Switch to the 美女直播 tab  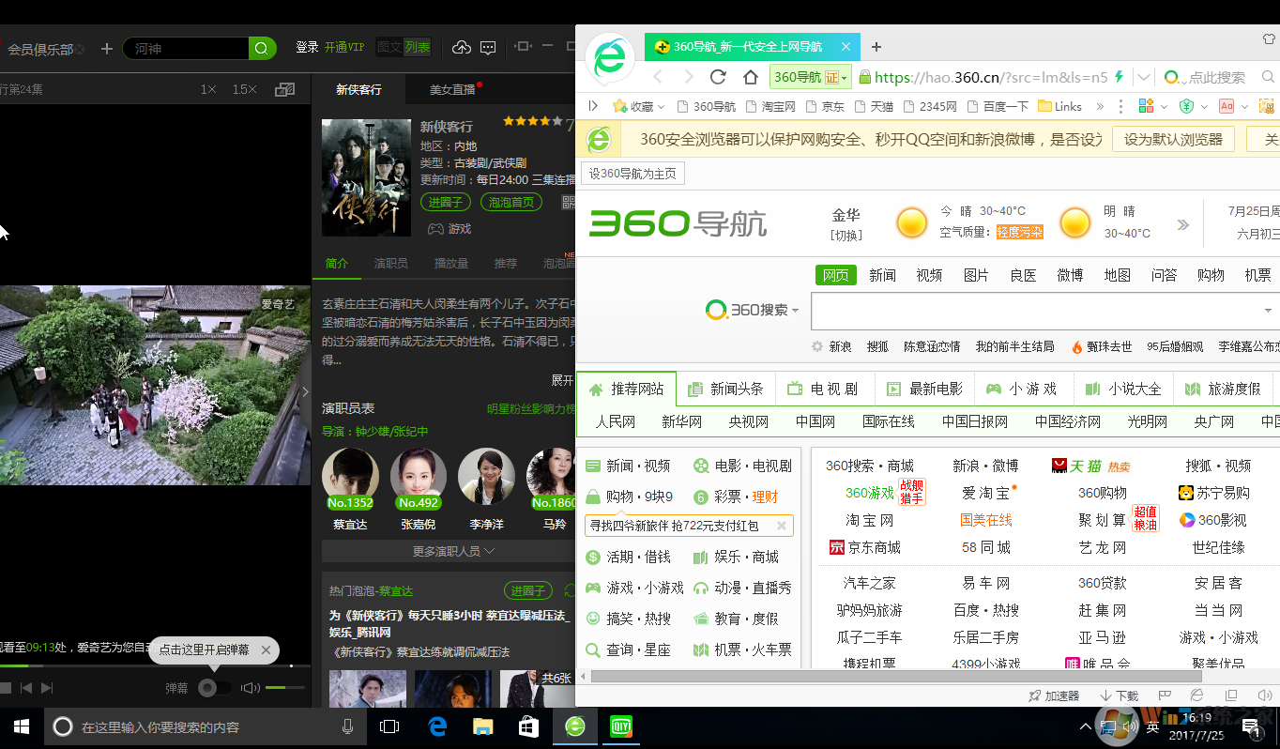(452, 90)
